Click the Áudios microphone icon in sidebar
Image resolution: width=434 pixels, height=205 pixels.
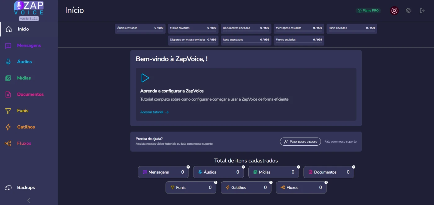(8, 62)
